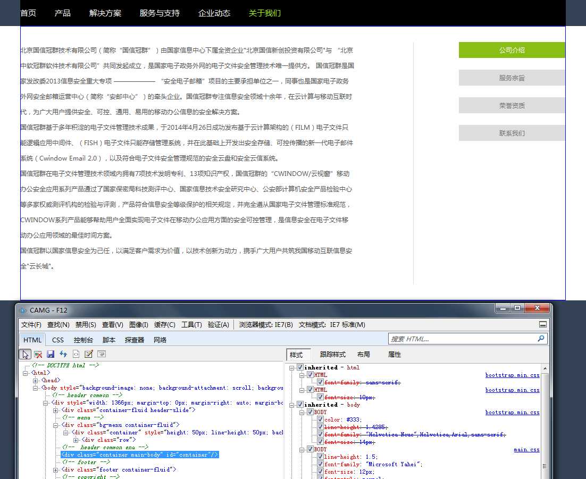This screenshot has width=586, height=479.
Task: Click the clear browser cache red X icon
Action: (38, 354)
